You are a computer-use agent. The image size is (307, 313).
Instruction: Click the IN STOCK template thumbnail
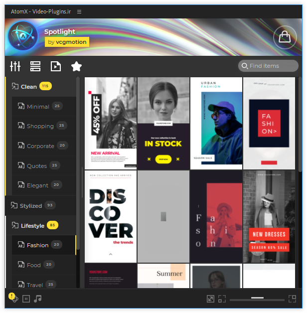(163, 124)
